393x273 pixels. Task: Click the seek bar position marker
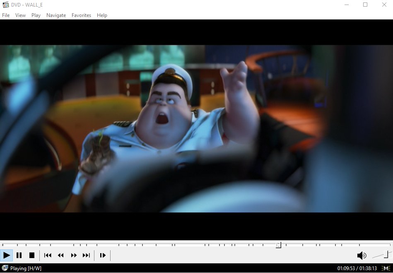(x=278, y=245)
